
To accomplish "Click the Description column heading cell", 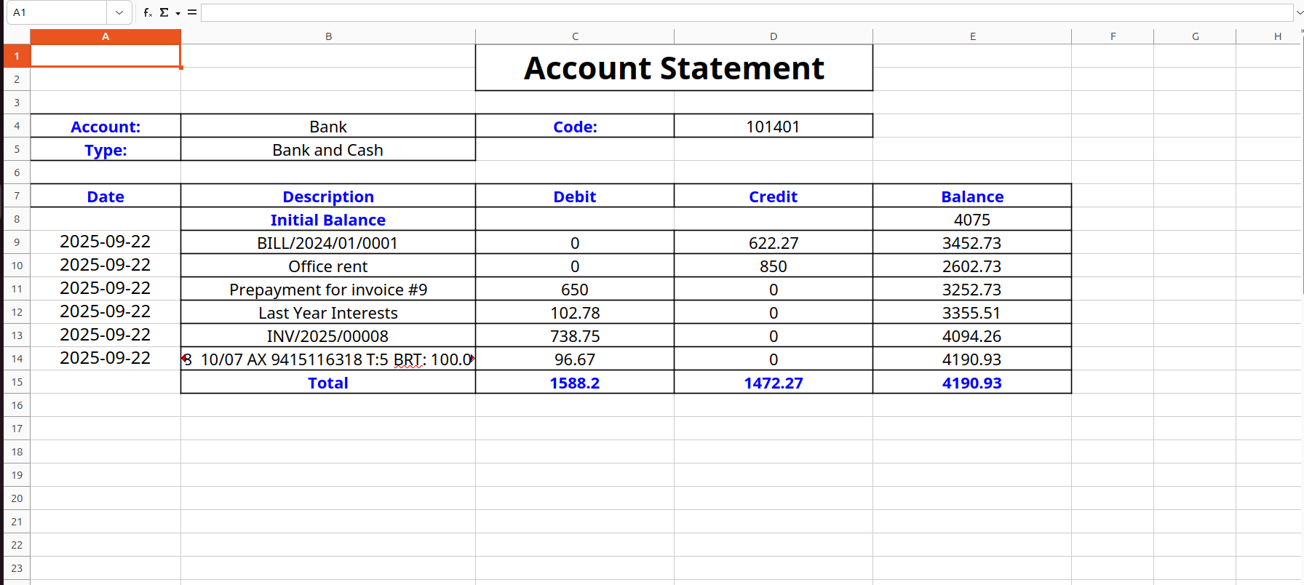I will click(x=328, y=196).
